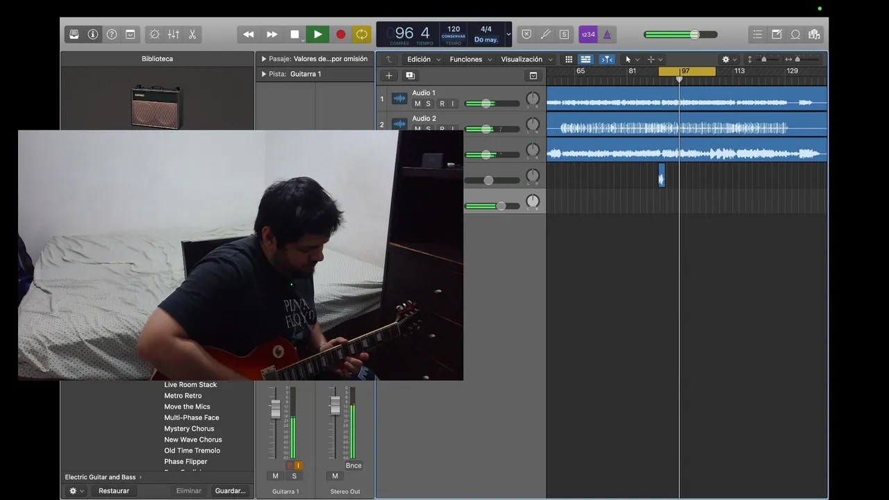Screen dimensions: 889x500
Task: Toggle the Library panel icon
Action: click(x=74, y=34)
